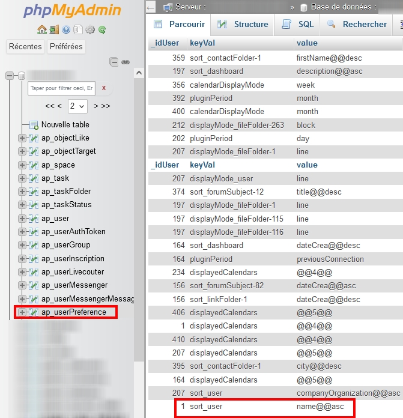Expand the ap_taskFolder table node
The height and width of the screenshot is (418, 403).
point(22,192)
